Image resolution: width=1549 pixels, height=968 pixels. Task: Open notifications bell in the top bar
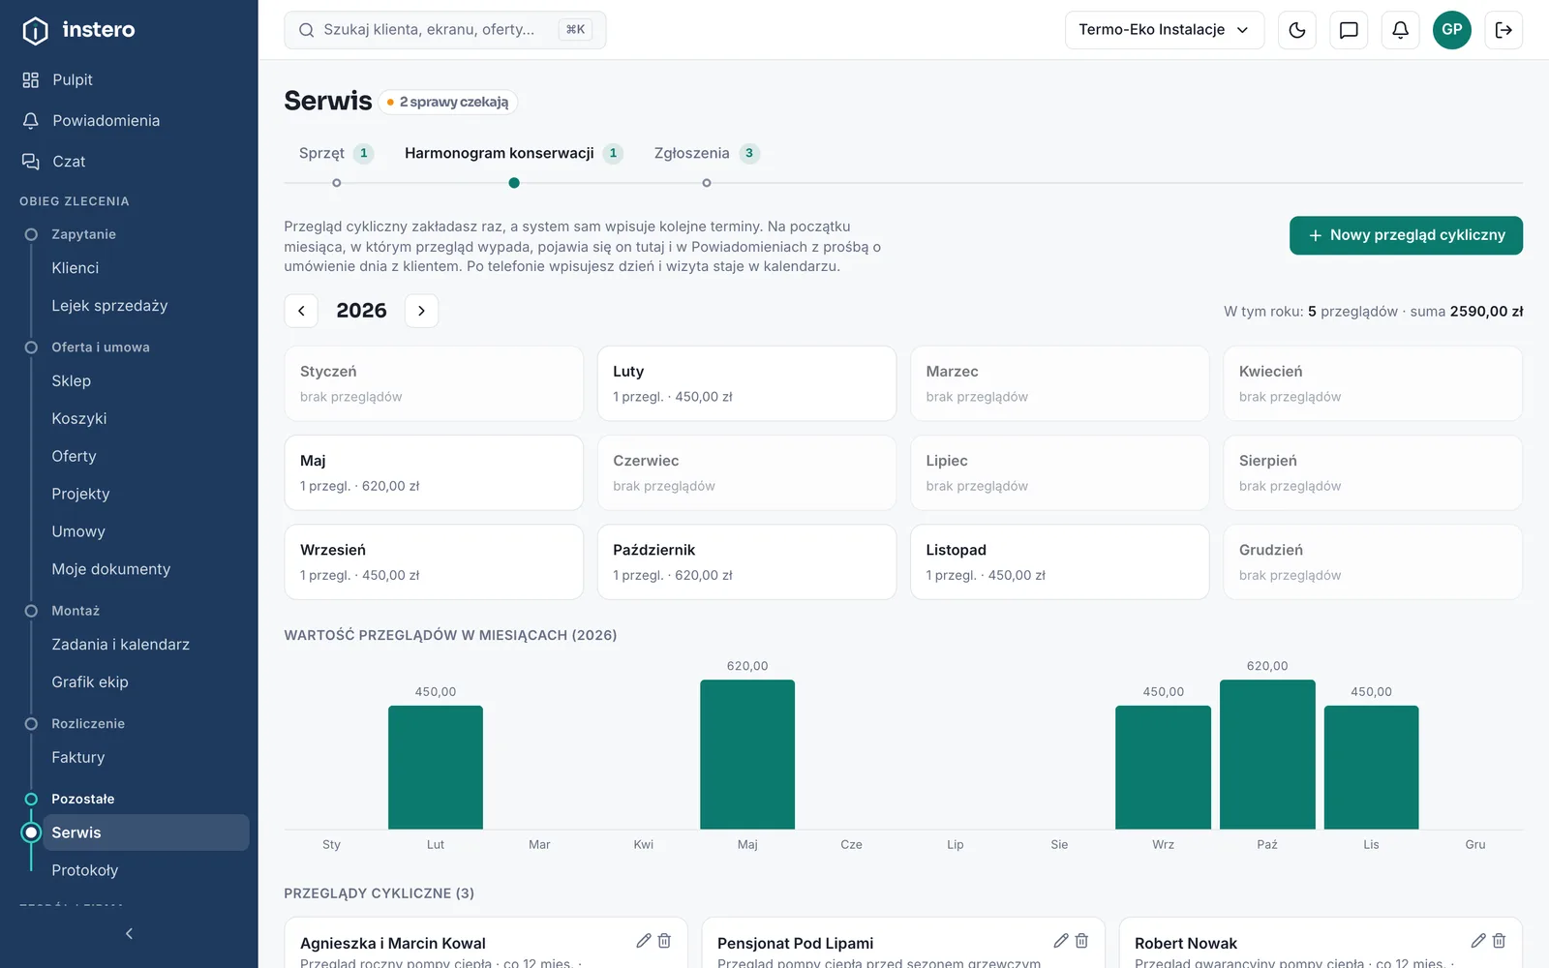(x=1400, y=30)
